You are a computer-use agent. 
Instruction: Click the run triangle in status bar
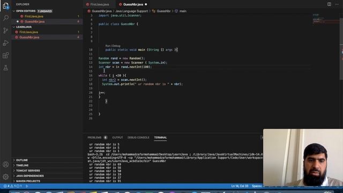click(27, 186)
